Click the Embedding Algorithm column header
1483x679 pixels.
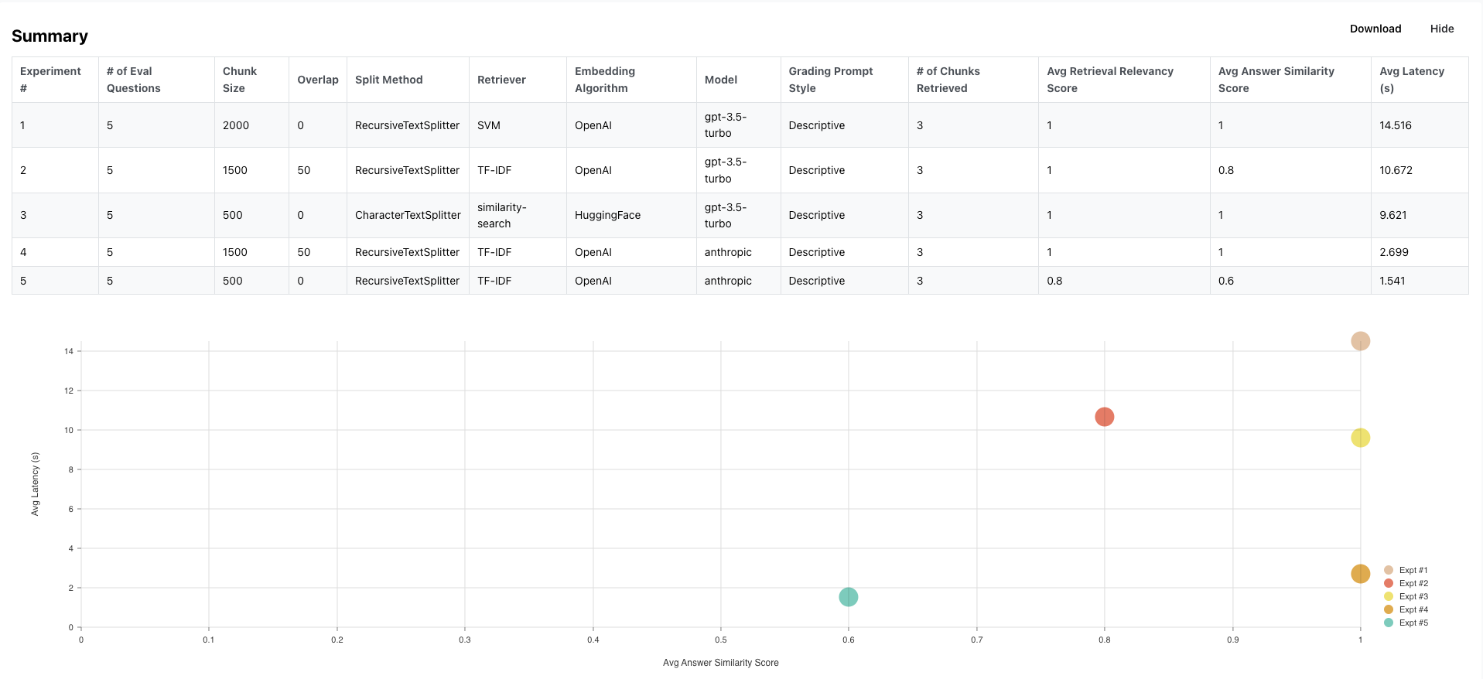tap(631, 80)
